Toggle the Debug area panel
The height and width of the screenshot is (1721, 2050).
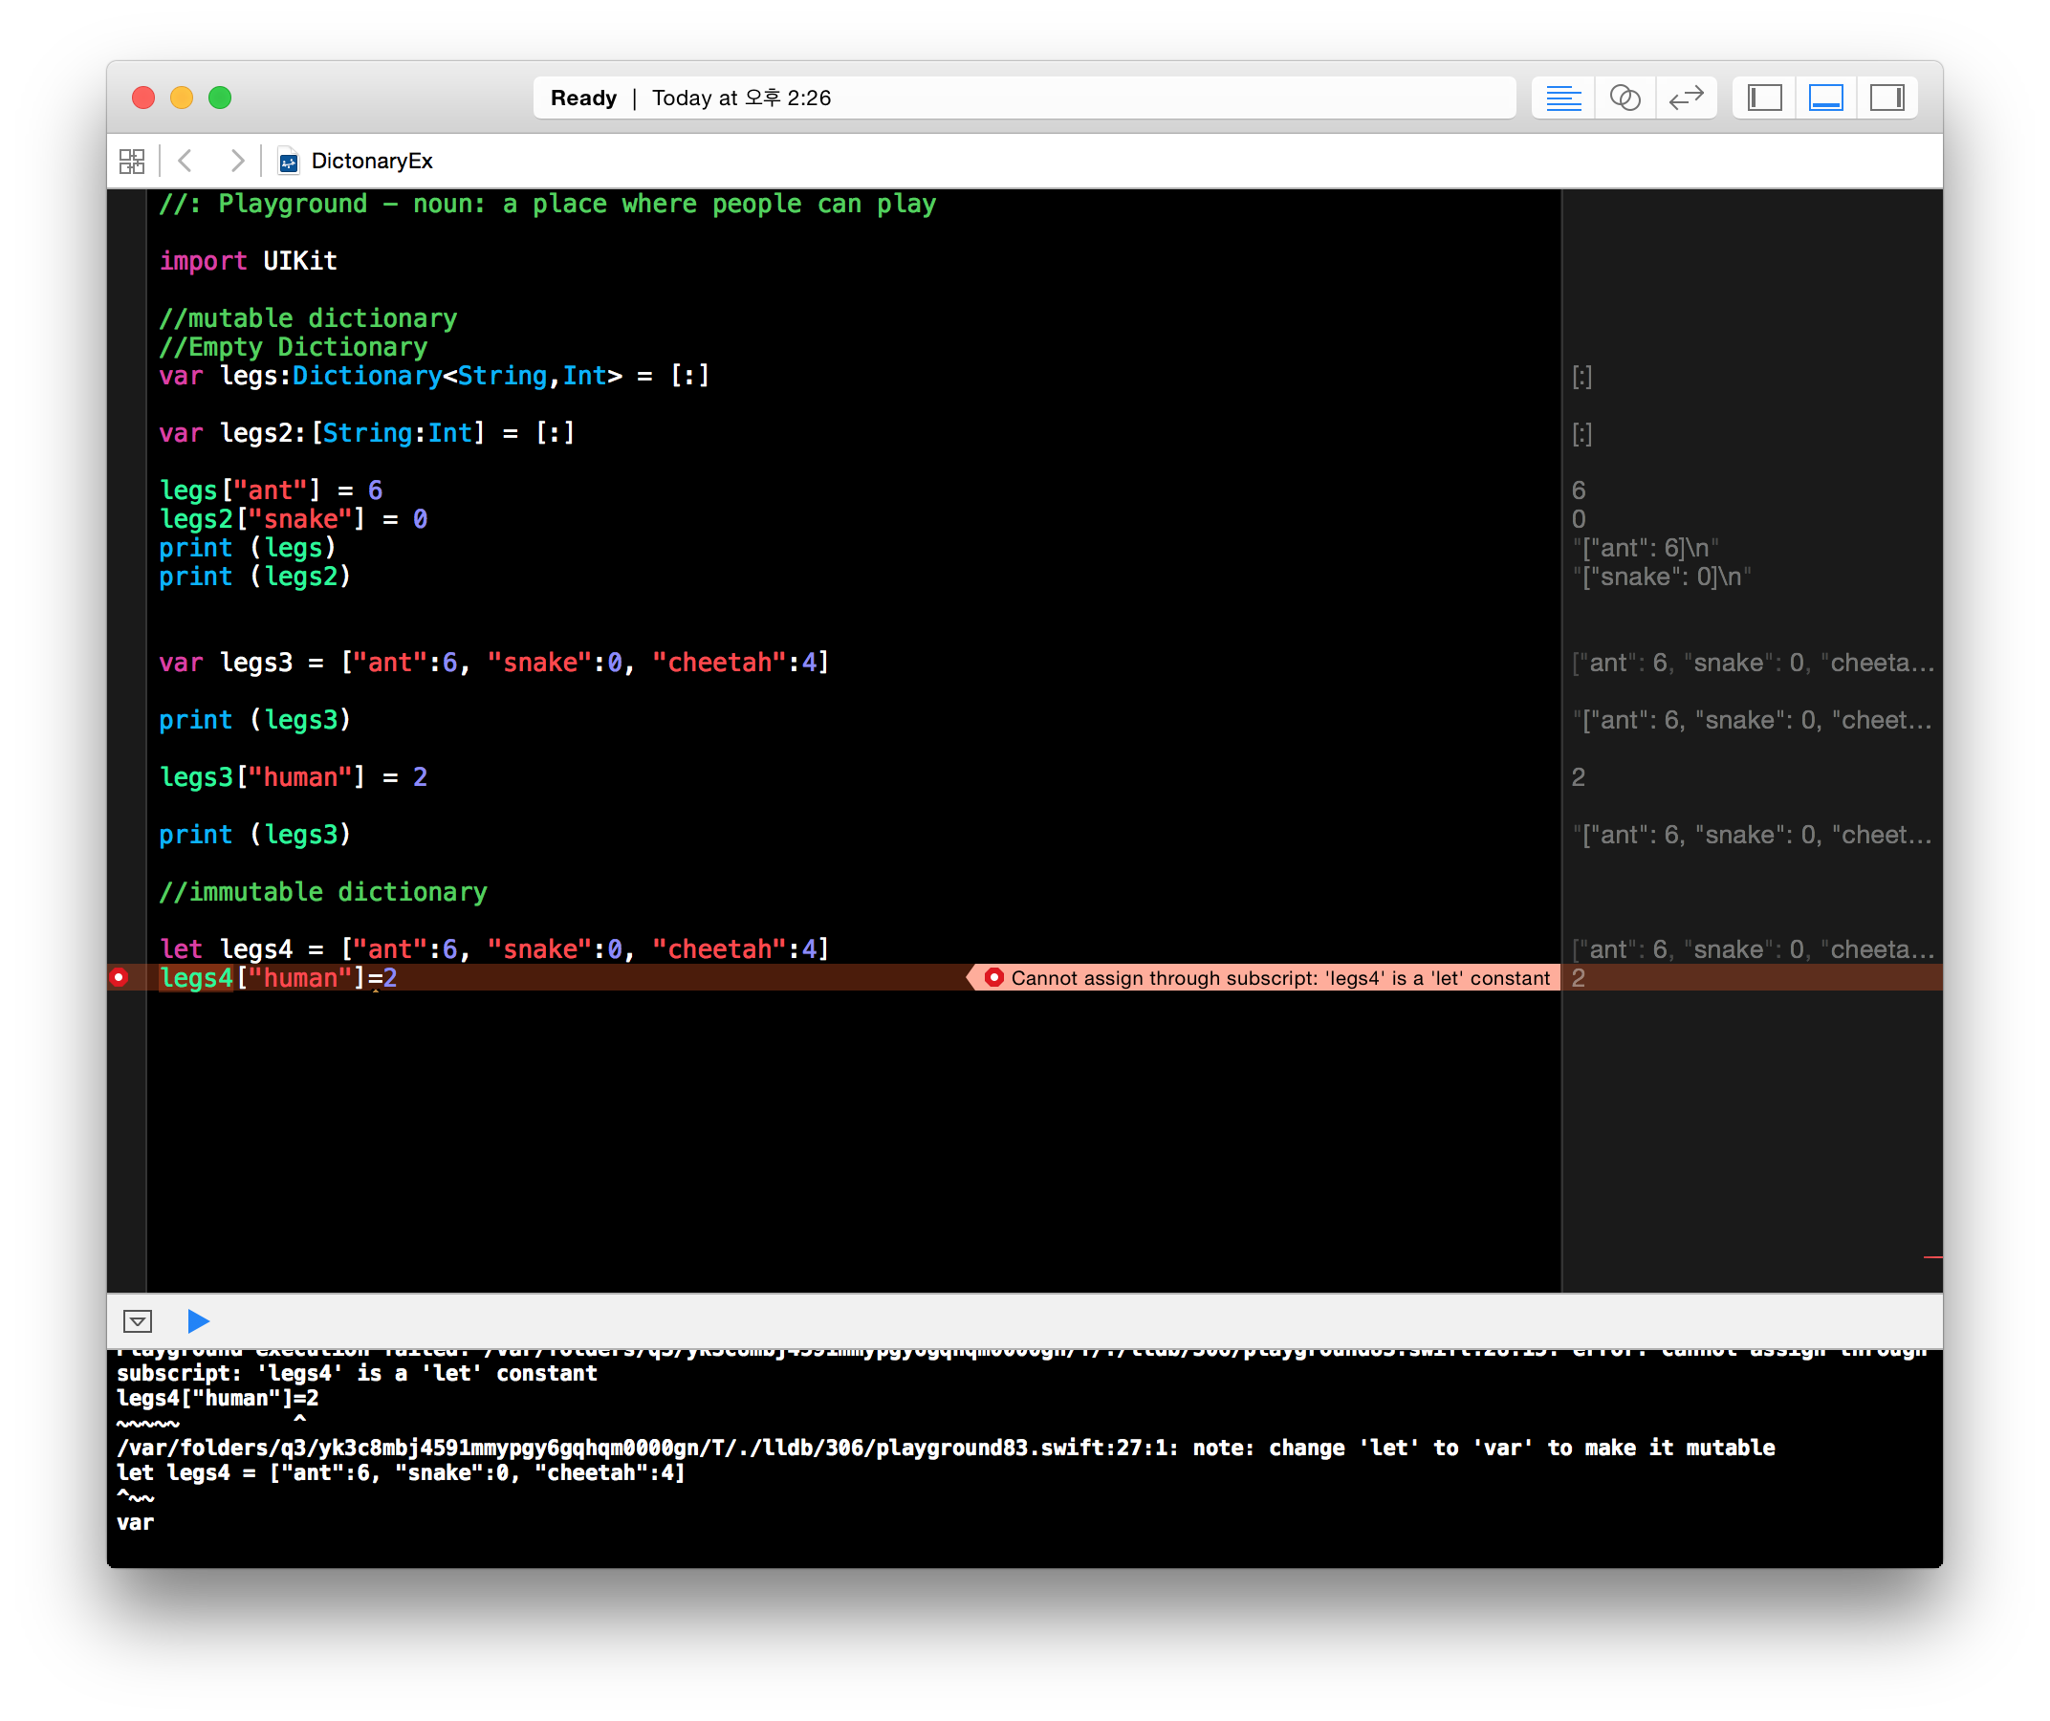point(1825,98)
